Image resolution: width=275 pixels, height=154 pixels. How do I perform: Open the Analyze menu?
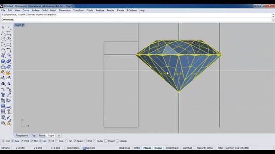point(100,10)
